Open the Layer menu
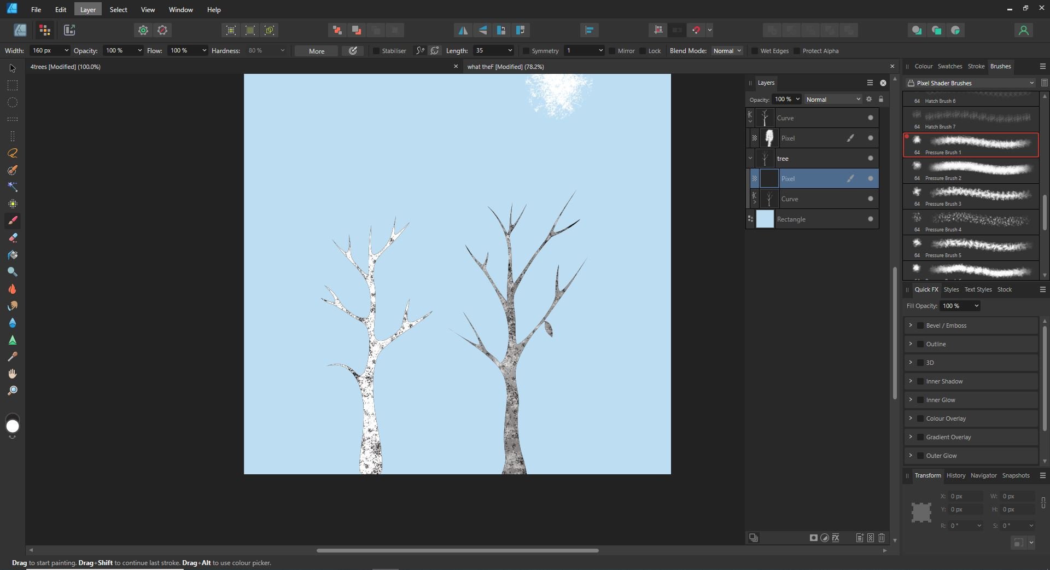The width and height of the screenshot is (1050, 570). [x=87, y=9]
